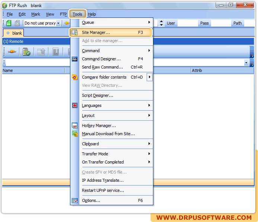Click the remote path address field
This screenshot has width=258, height=222.
125,63
